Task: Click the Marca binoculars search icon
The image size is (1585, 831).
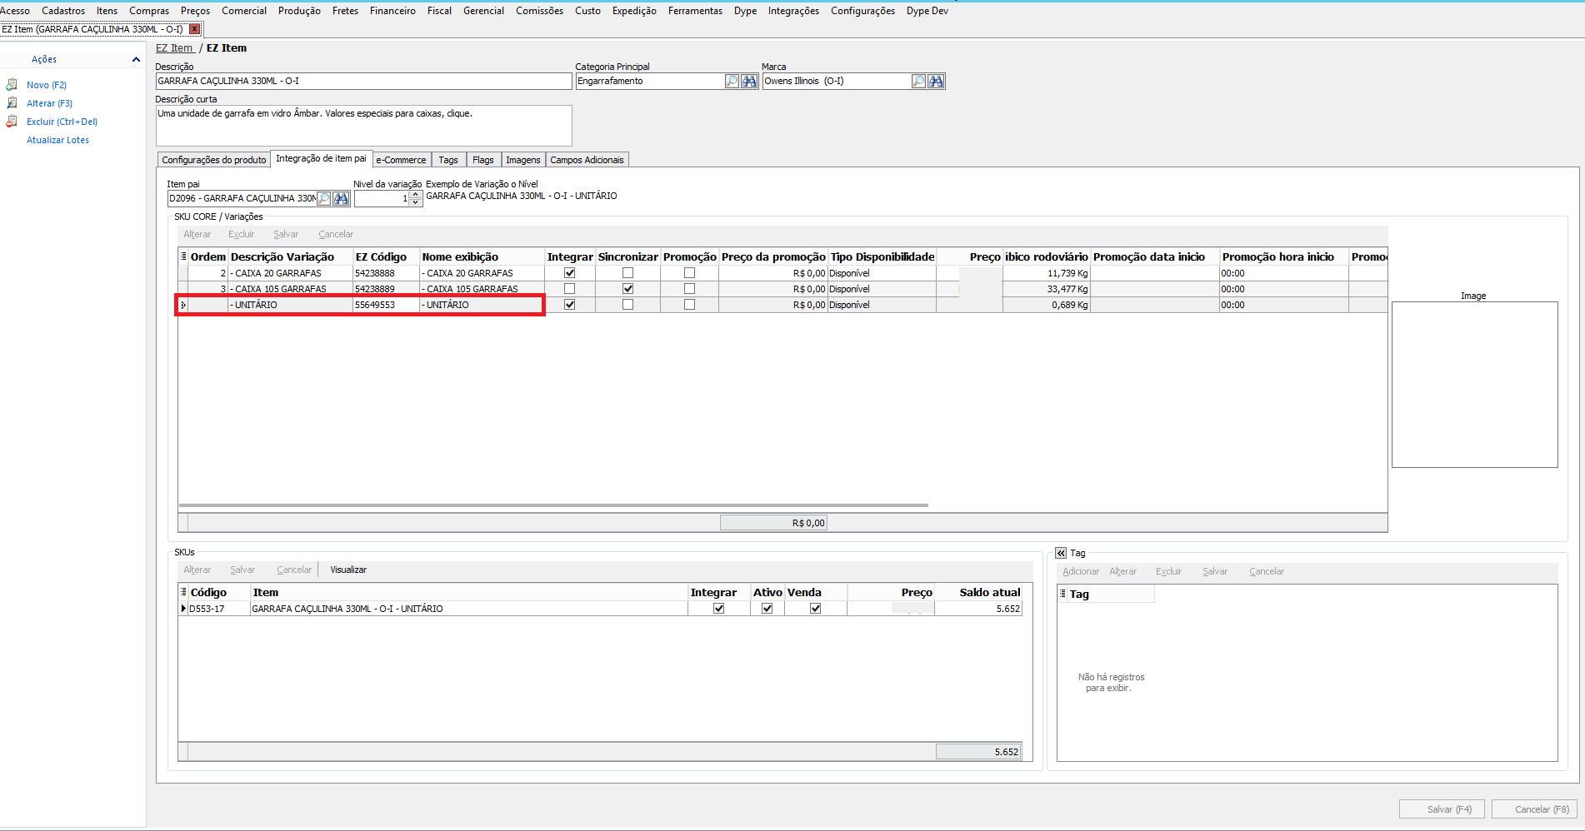Action: pos(936,82)
